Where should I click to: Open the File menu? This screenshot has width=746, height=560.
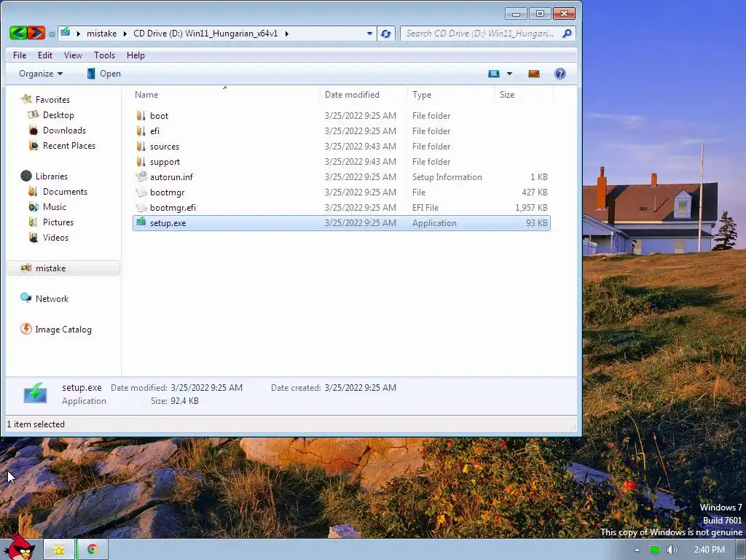(x=20, y=55)
